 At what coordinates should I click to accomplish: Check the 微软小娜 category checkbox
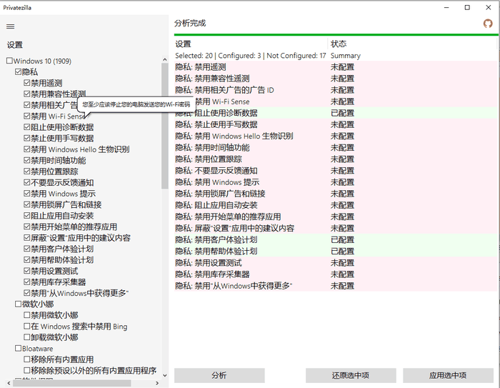[18, 304]
